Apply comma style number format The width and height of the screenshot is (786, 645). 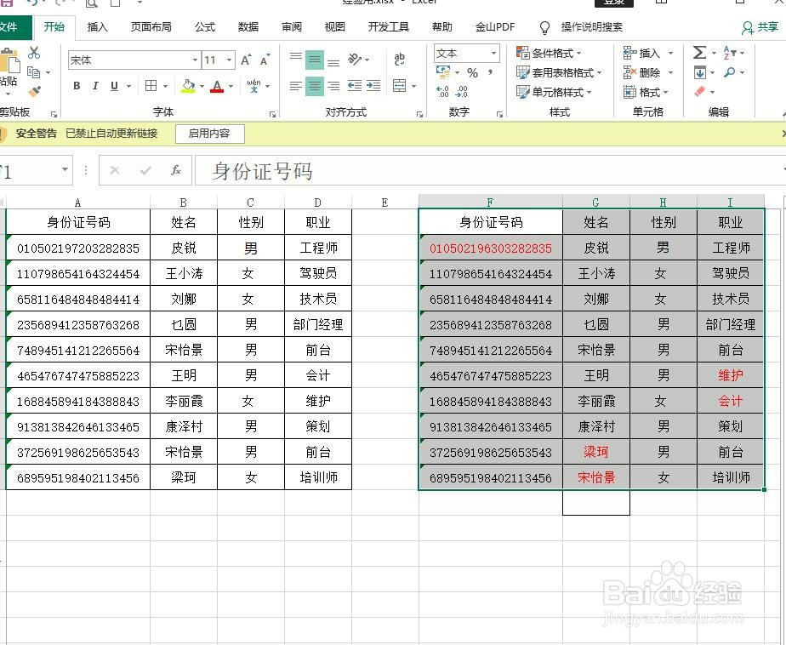pos(490,72)
